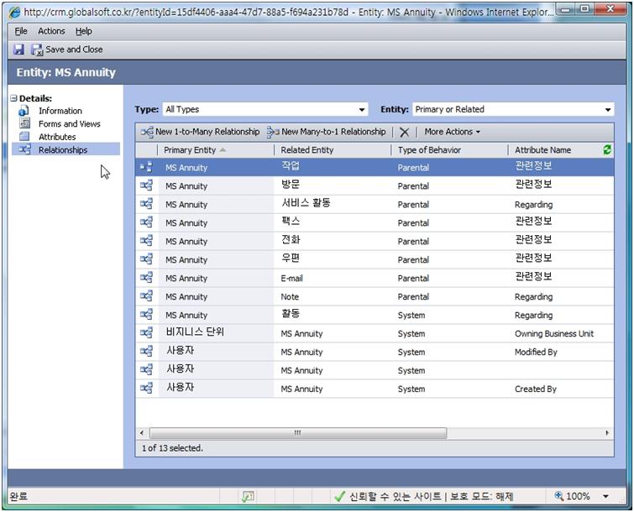This screenshot has height=512, width=634.
Task: Click the Relationships icon in sidebar
Action: [24, 149]
